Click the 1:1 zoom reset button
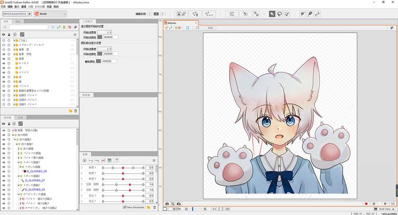The image size is (398, 215). (x=214, y=209)
